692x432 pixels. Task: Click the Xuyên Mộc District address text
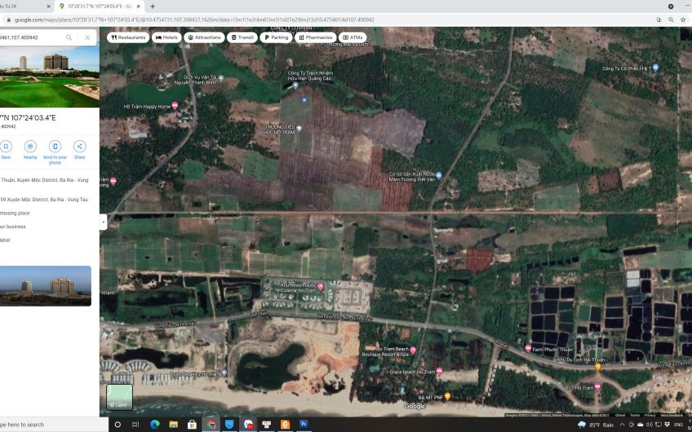(44, 180)
